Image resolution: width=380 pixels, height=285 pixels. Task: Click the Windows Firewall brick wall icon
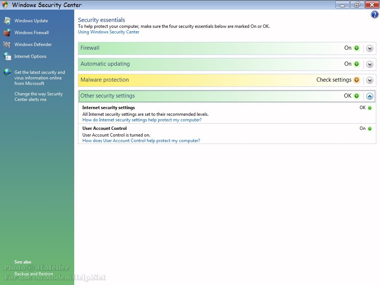[x=7, y=33]
